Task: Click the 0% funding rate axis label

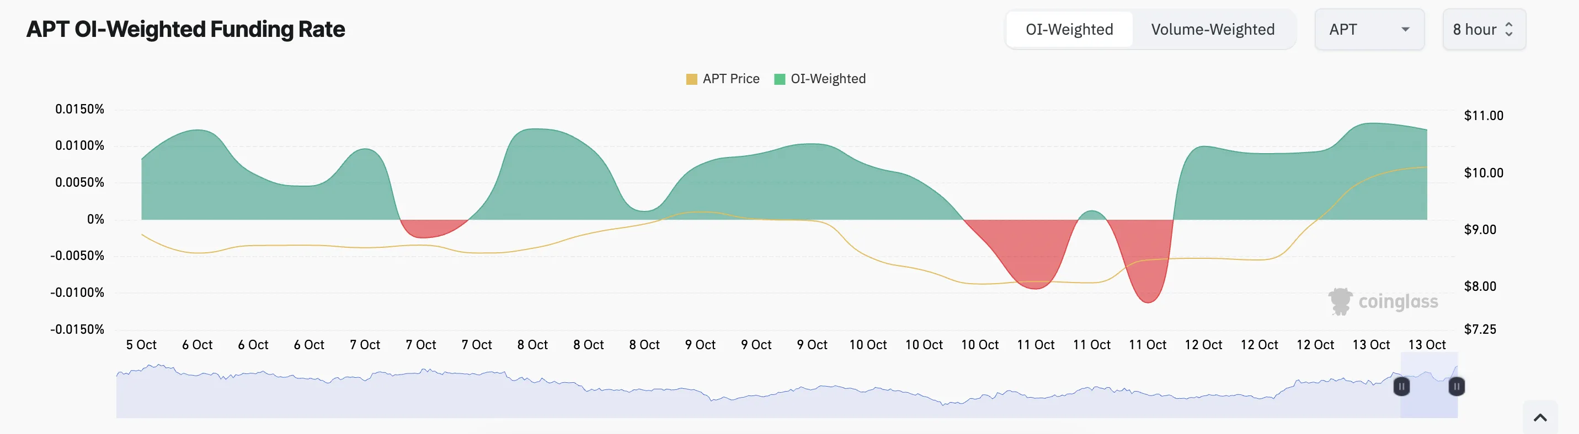Action: click(95, 219)
